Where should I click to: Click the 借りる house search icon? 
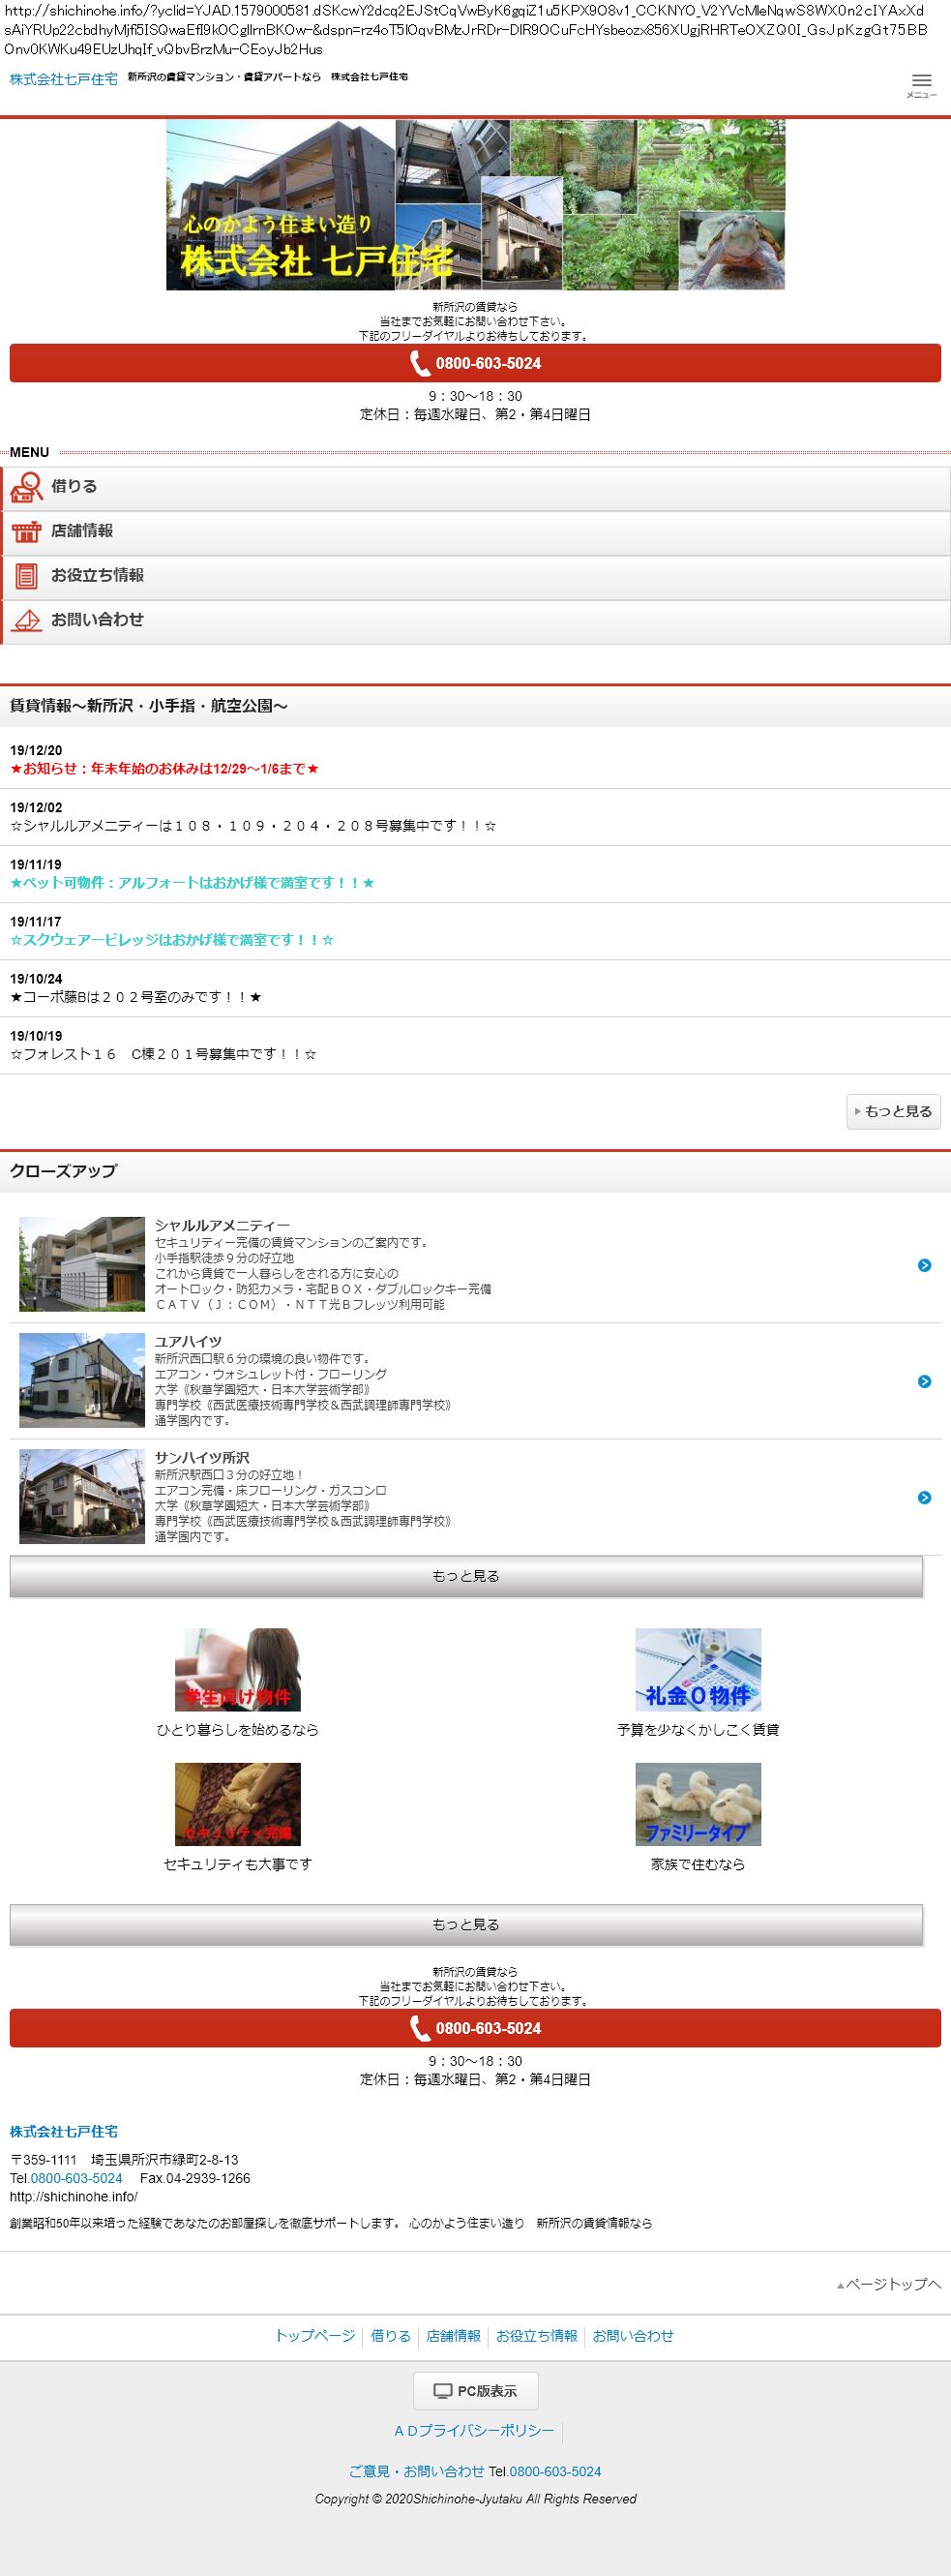coord(26,487)
